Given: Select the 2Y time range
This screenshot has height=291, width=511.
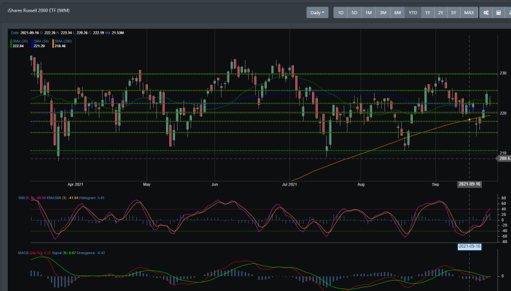Looking at the screenshot, I should (x=441, y=13).
